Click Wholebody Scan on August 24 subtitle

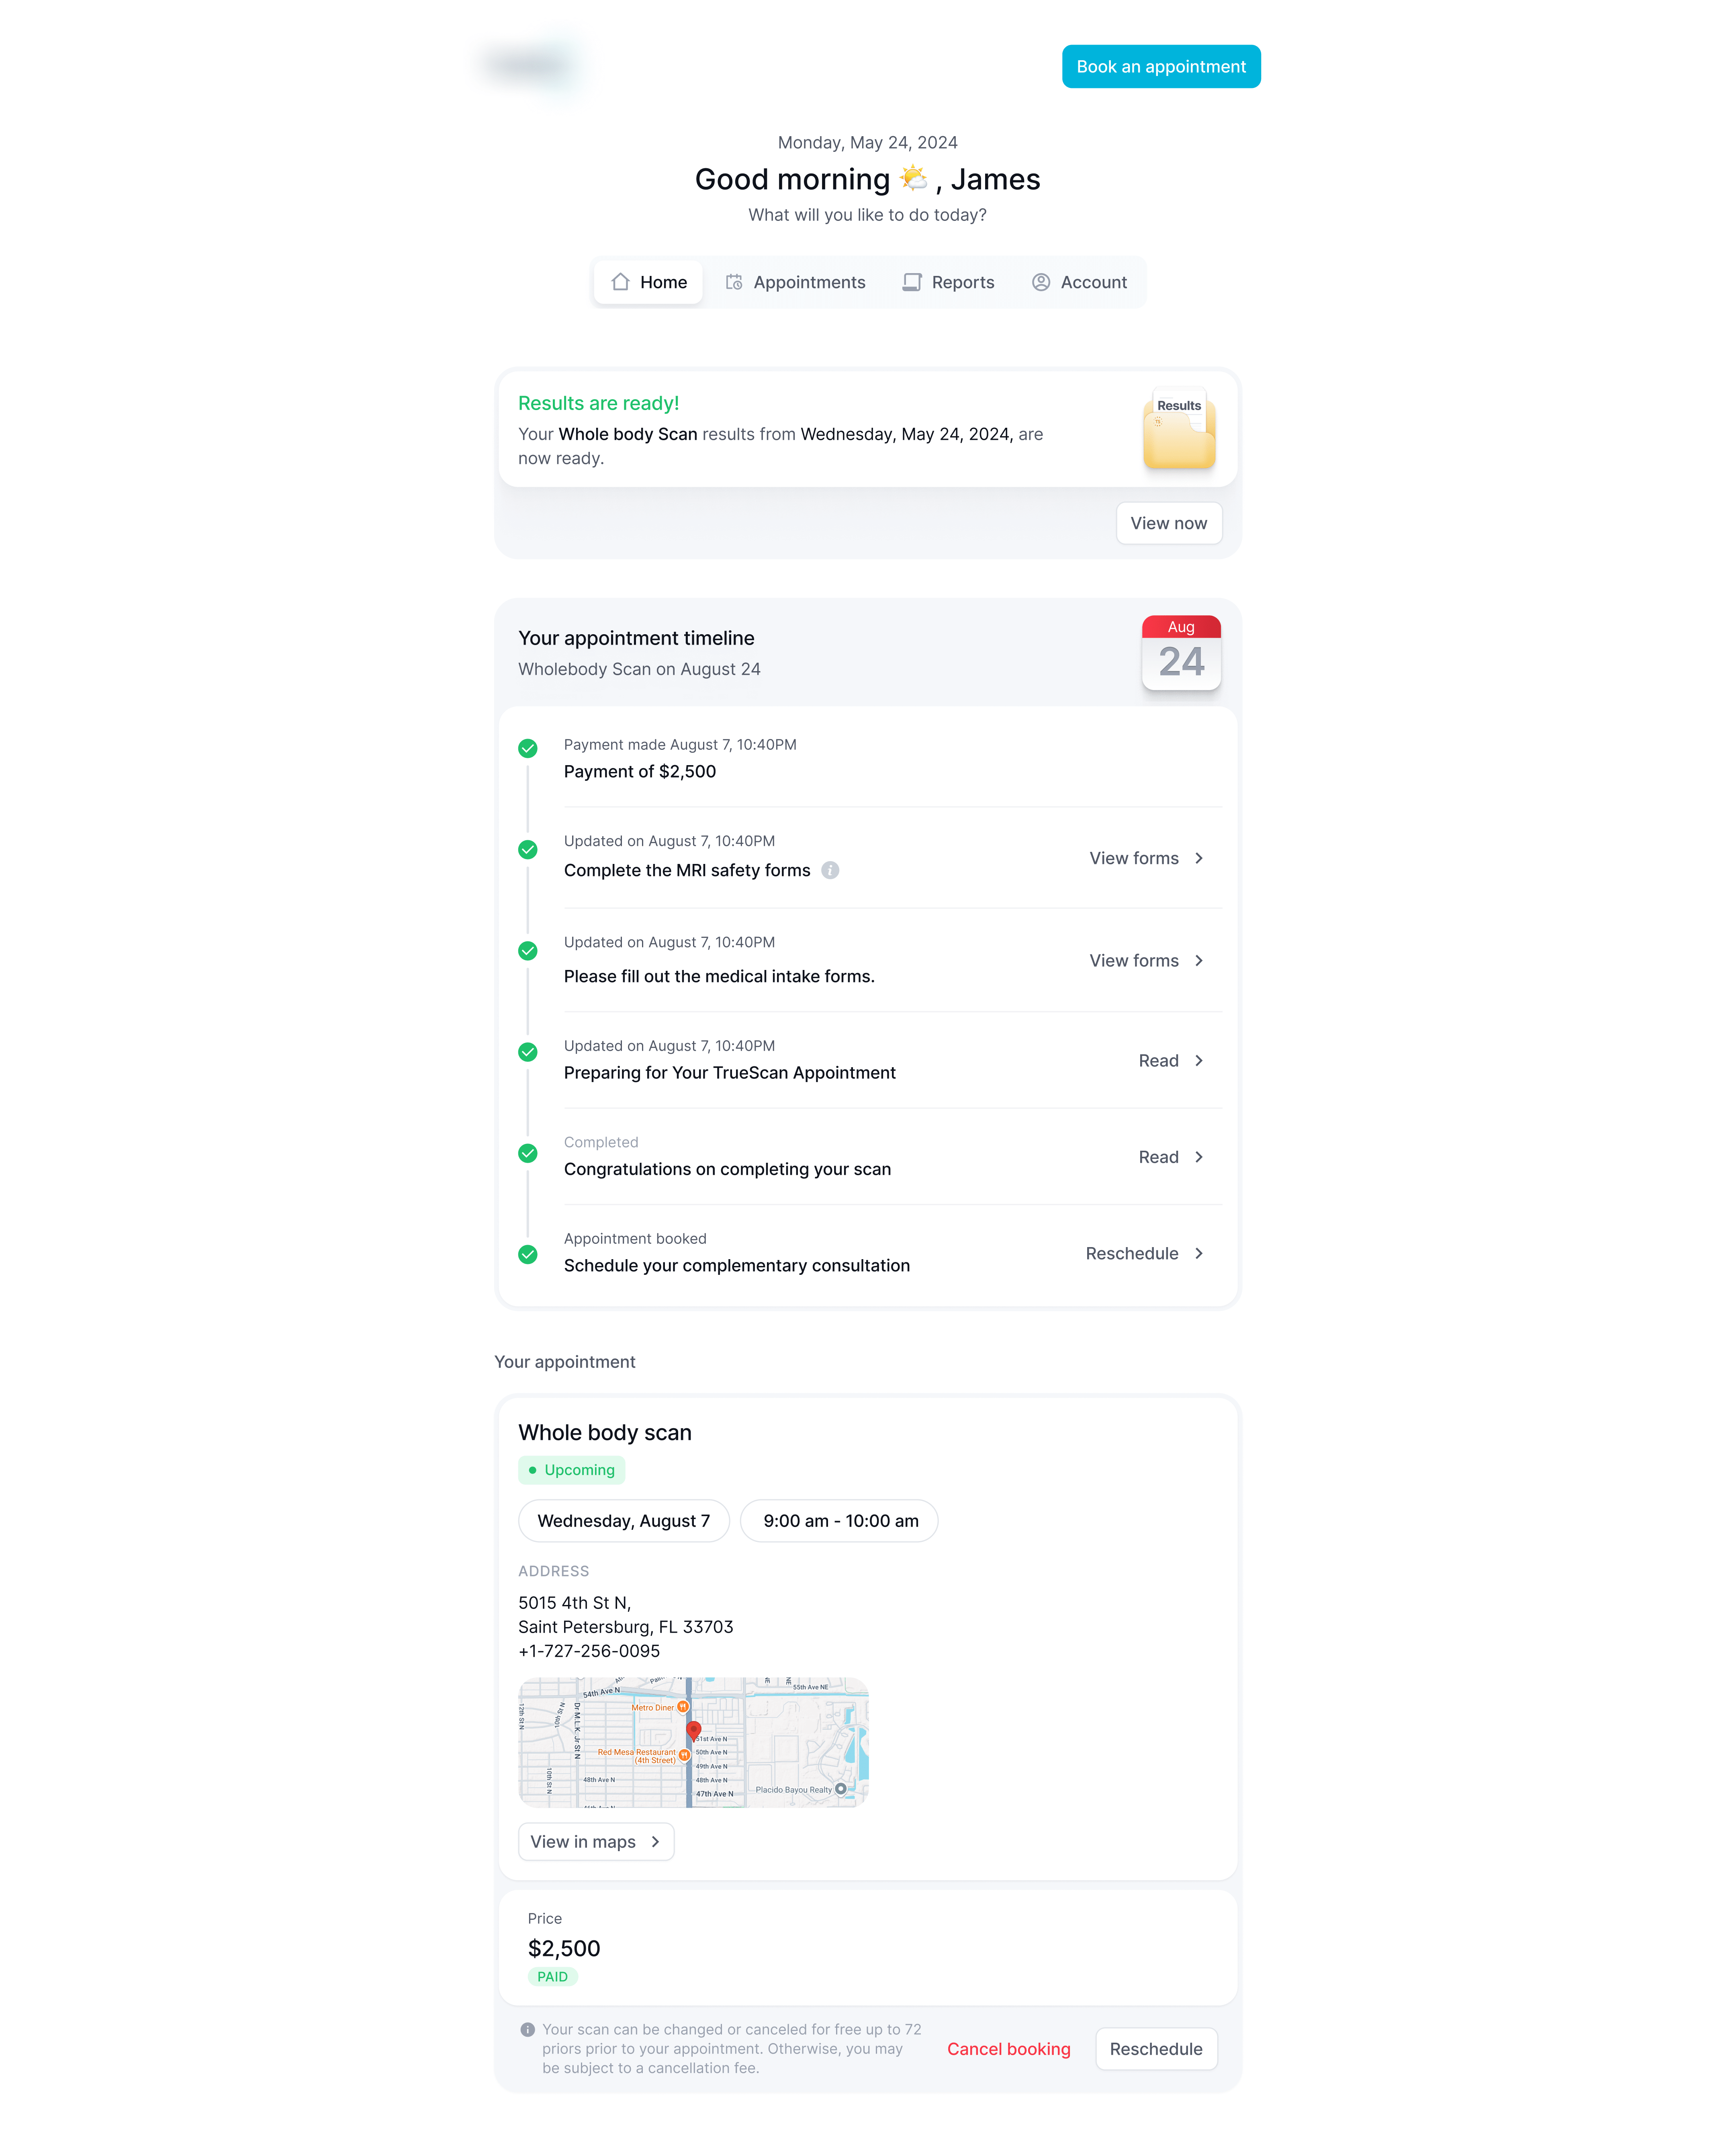tap(639, 669)
